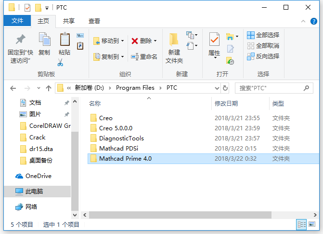The width and height of the screenshot is (323, 234).
Task: Go back with the left arrow
Action: [x=13, y=88]
